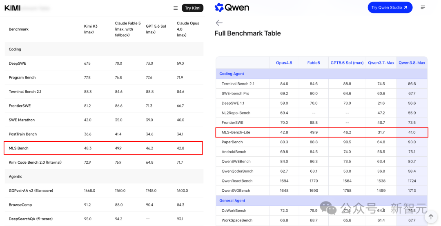Screen dimensions: 441x226
Task: Open the Qwen page hamburger menu
Action: click(x=423, y=8)
